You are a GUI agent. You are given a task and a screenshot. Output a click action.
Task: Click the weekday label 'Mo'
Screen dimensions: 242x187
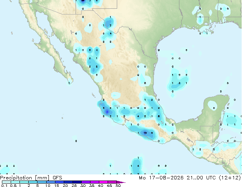pyautogui.click(x=142, y=178)
